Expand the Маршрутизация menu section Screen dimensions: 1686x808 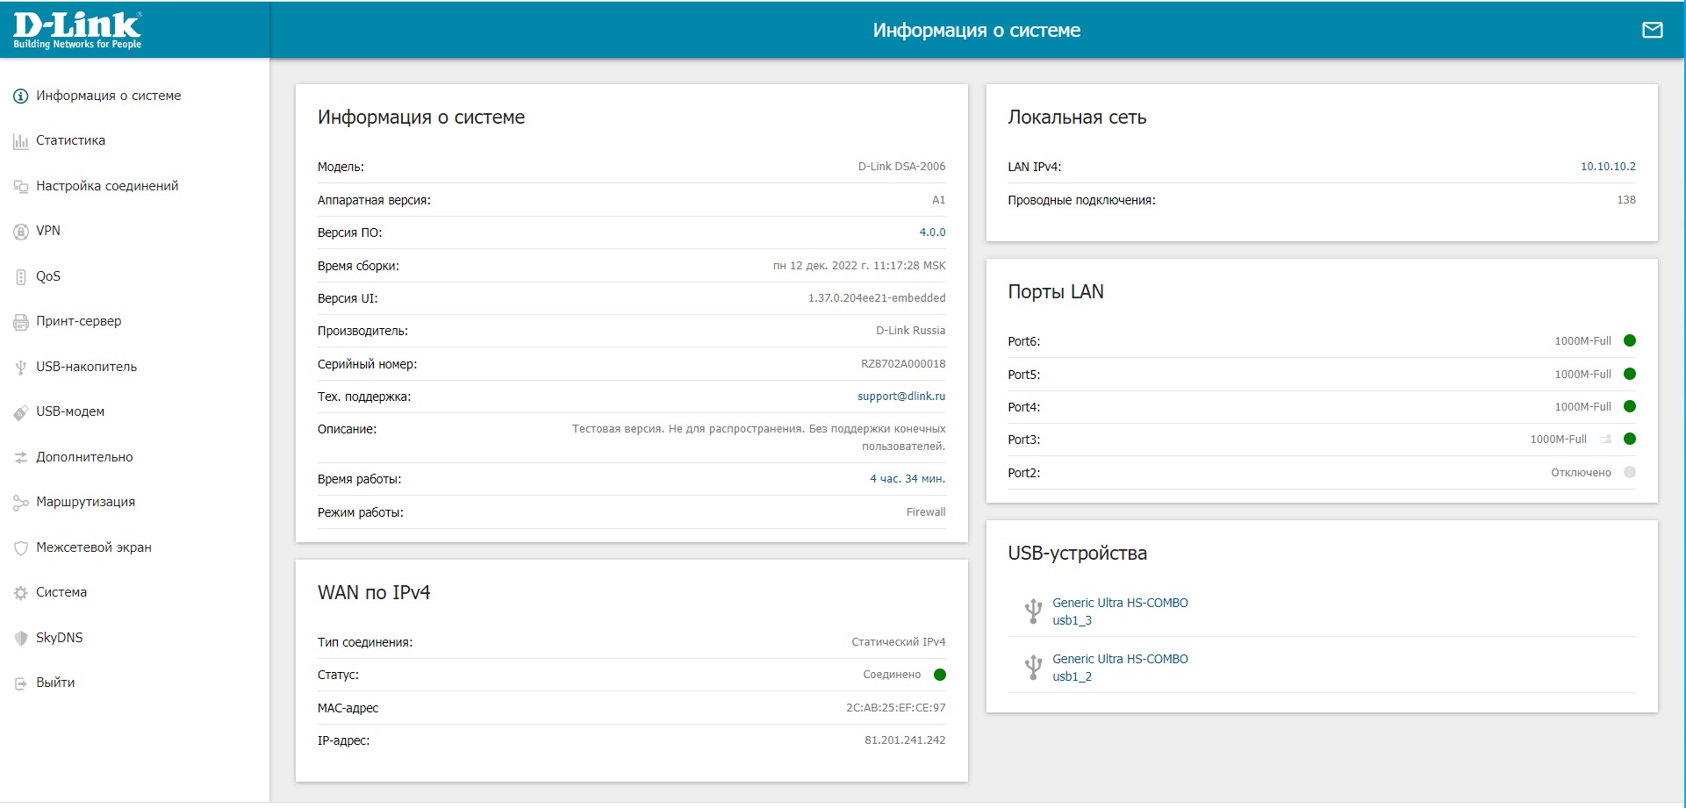point(85,502)
